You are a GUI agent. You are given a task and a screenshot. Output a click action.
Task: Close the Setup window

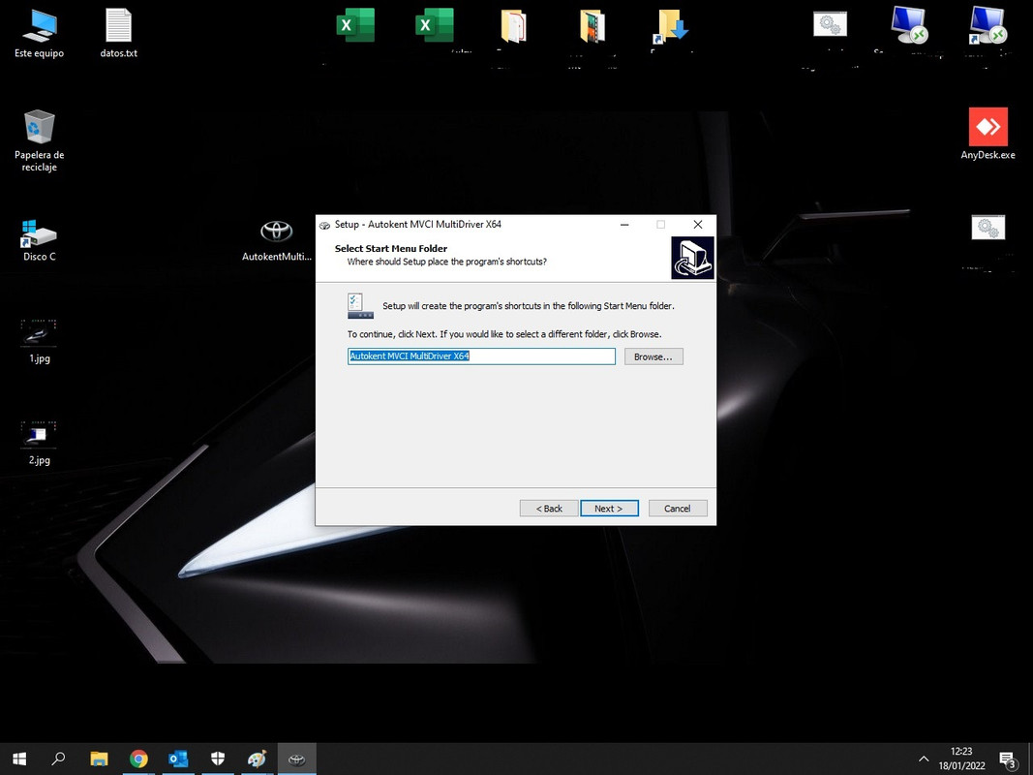click(x=698, y=225)
